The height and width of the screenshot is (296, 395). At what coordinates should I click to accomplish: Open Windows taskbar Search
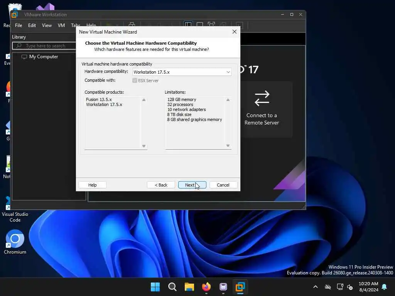(172, 287)
